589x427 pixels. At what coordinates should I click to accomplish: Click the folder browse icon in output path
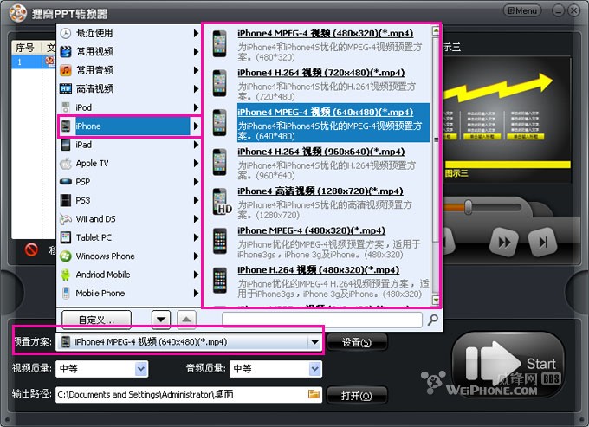(x=314, y=394)
